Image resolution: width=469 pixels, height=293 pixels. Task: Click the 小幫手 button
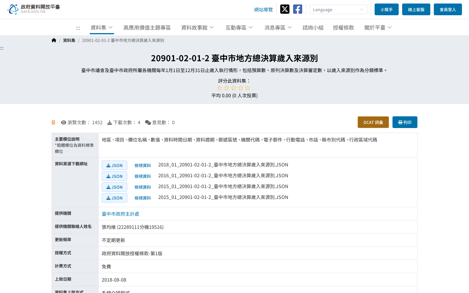coord(387,9)
